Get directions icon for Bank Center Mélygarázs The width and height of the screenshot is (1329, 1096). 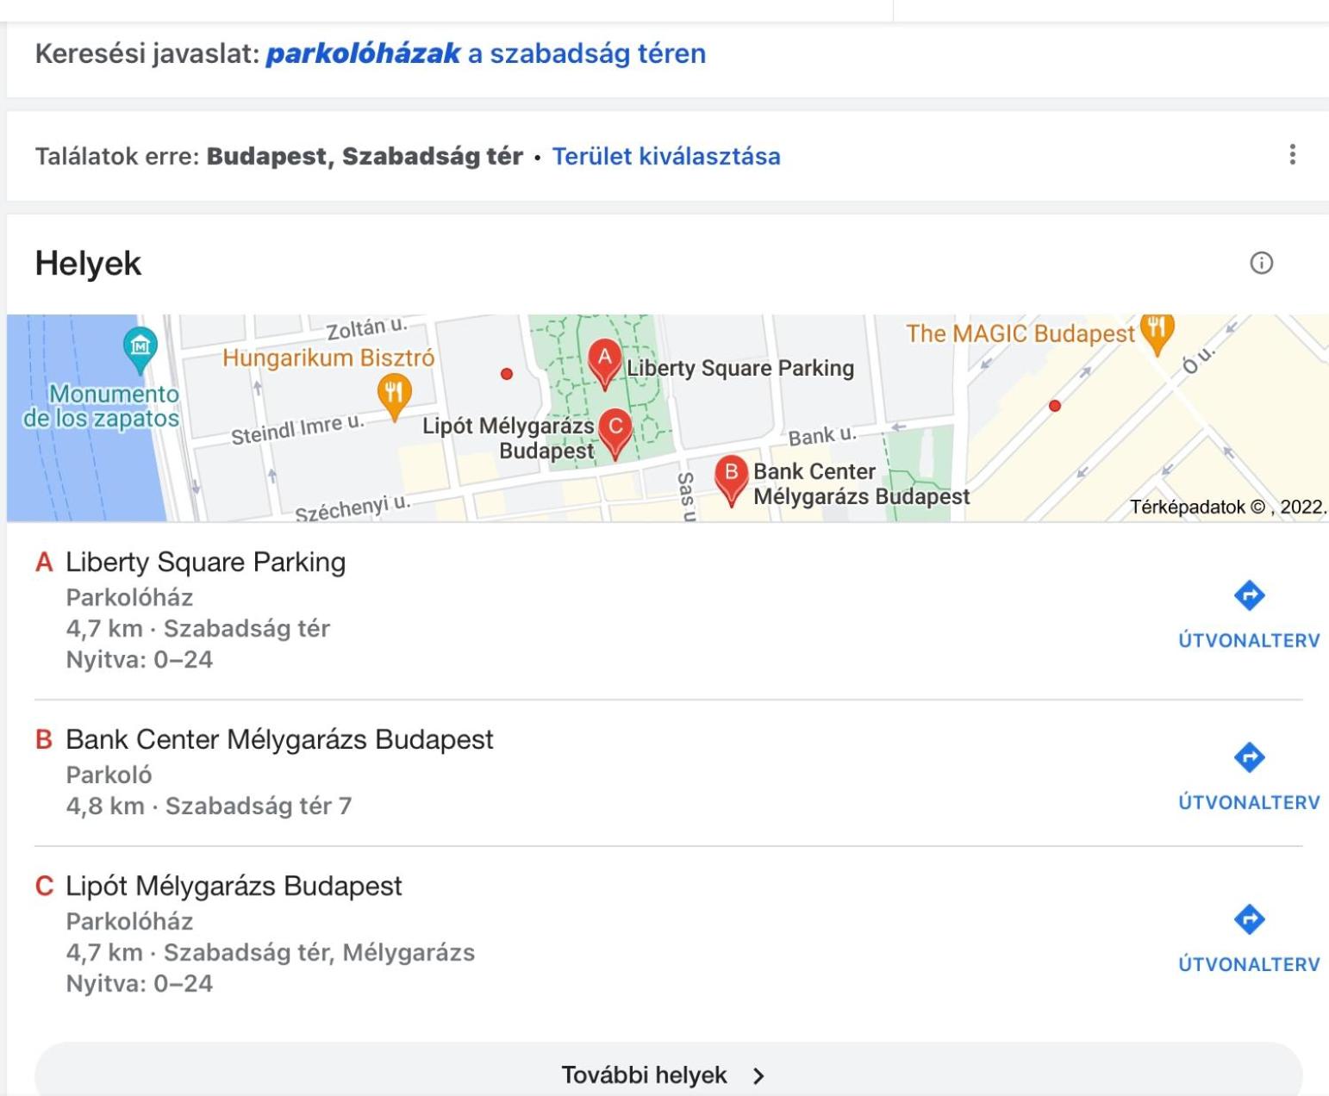click(1249, 757)
